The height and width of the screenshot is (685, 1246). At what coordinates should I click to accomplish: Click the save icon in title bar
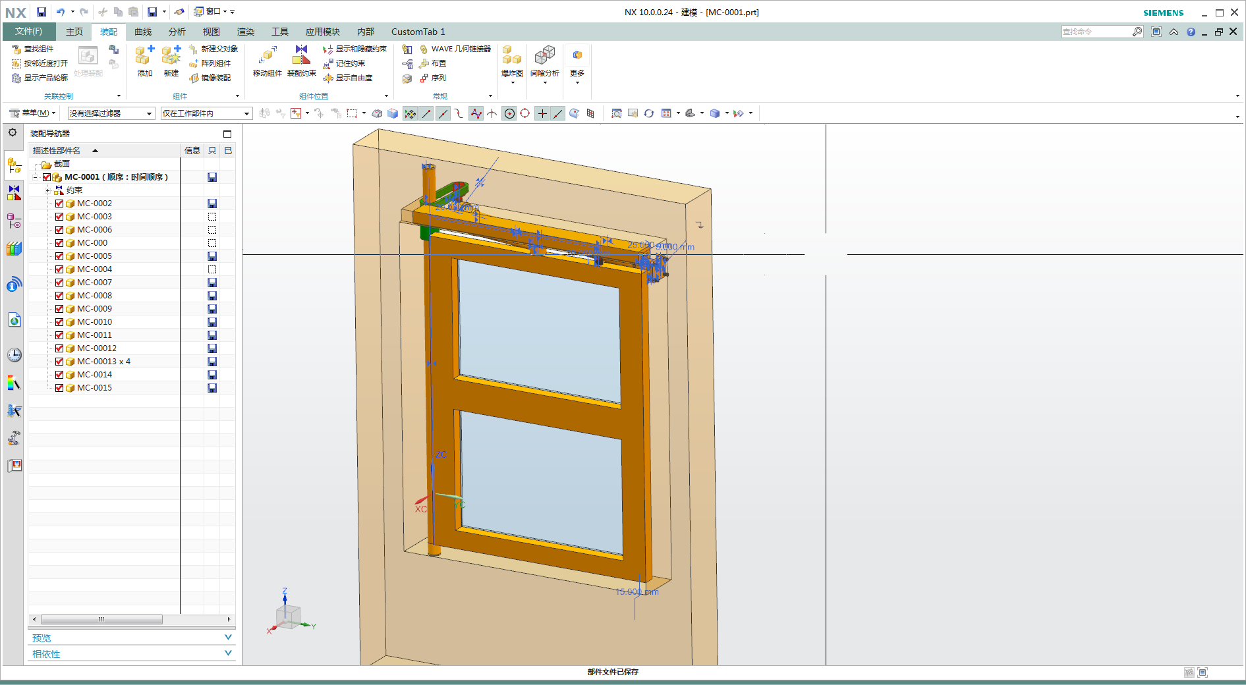42,12
